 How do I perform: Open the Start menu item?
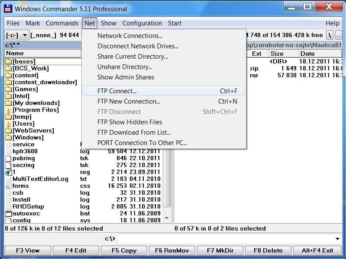pyautogui.click(x=175, y=23)
